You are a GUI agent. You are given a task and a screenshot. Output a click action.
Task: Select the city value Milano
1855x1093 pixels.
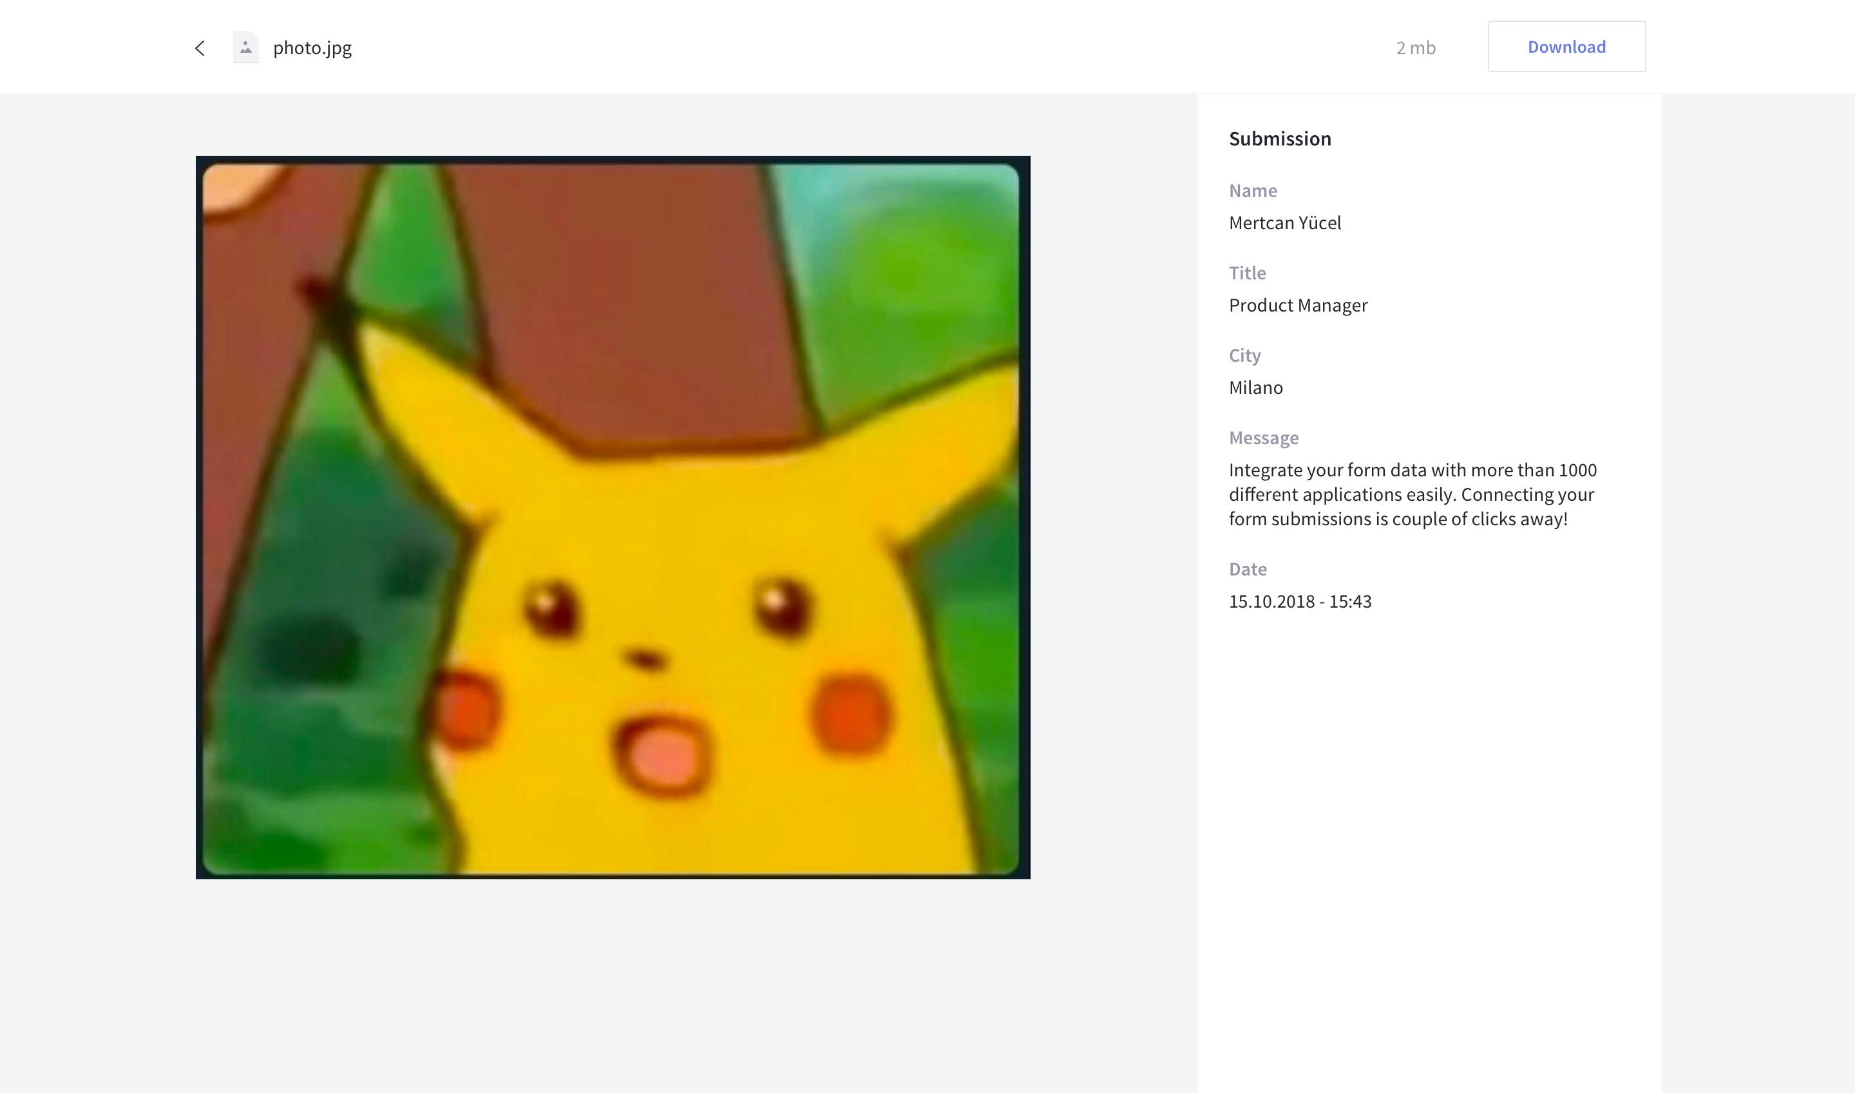click(1255, 388)
